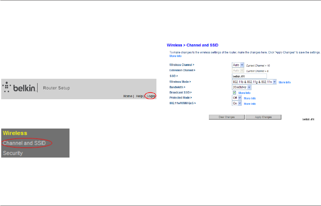Open the 802.11e/WMM QoS dropdown
Screen dimensions: 321x206
237,103
